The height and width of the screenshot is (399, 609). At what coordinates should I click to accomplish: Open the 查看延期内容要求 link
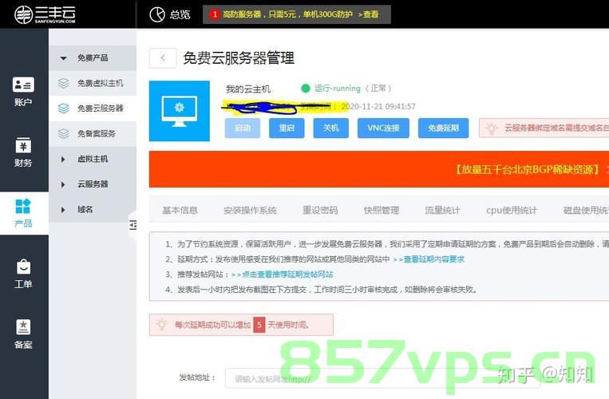click(x=429, y=259)
